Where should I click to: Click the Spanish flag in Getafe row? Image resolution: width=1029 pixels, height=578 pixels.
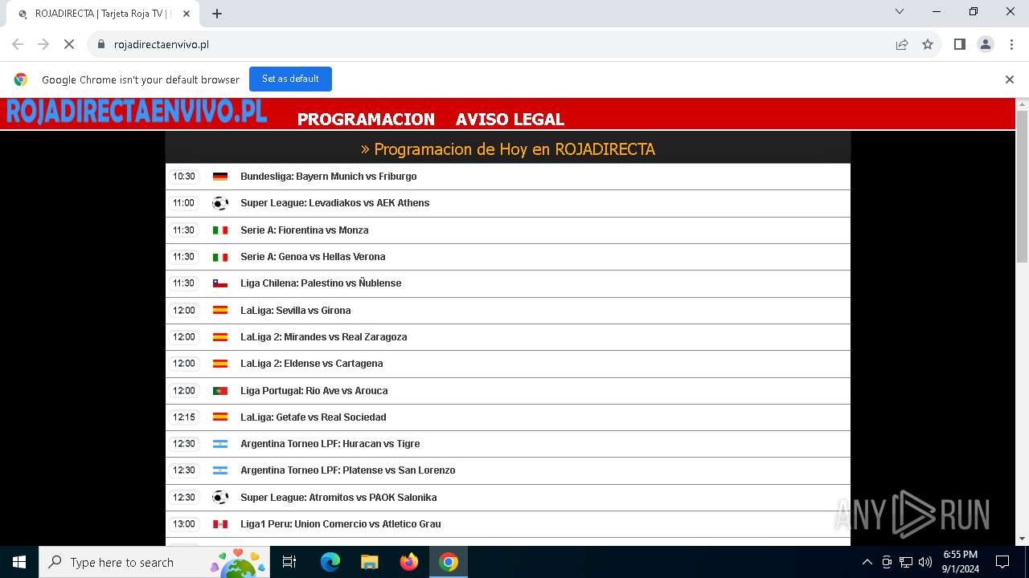point(220,417)
